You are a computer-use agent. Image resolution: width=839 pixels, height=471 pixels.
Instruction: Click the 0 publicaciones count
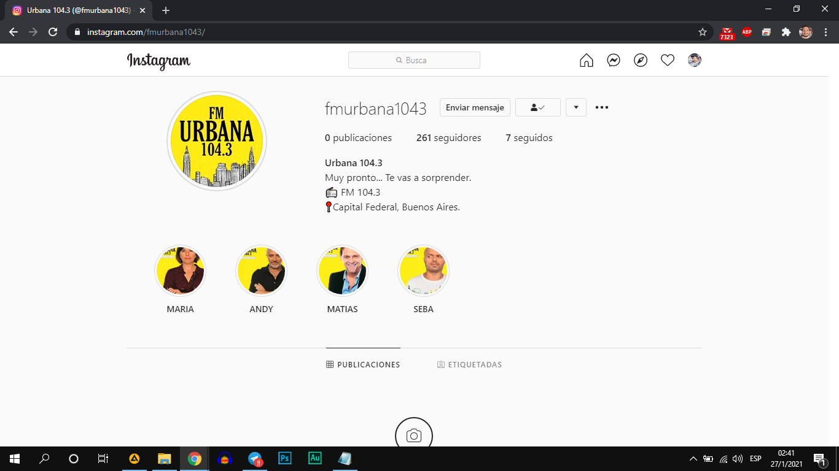tap(358, 138)
